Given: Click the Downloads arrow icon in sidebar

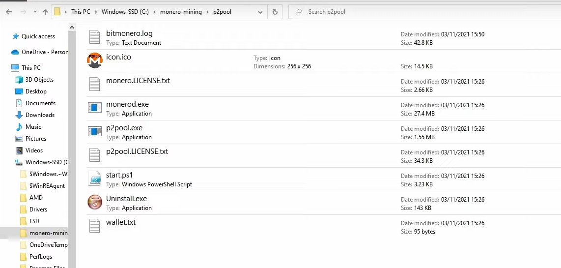Looking at the screenshot, I should 19,115.
